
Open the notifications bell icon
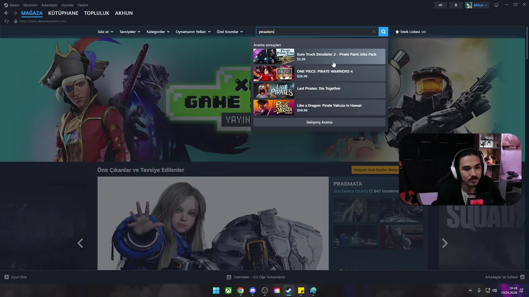(x=456, y=5)
